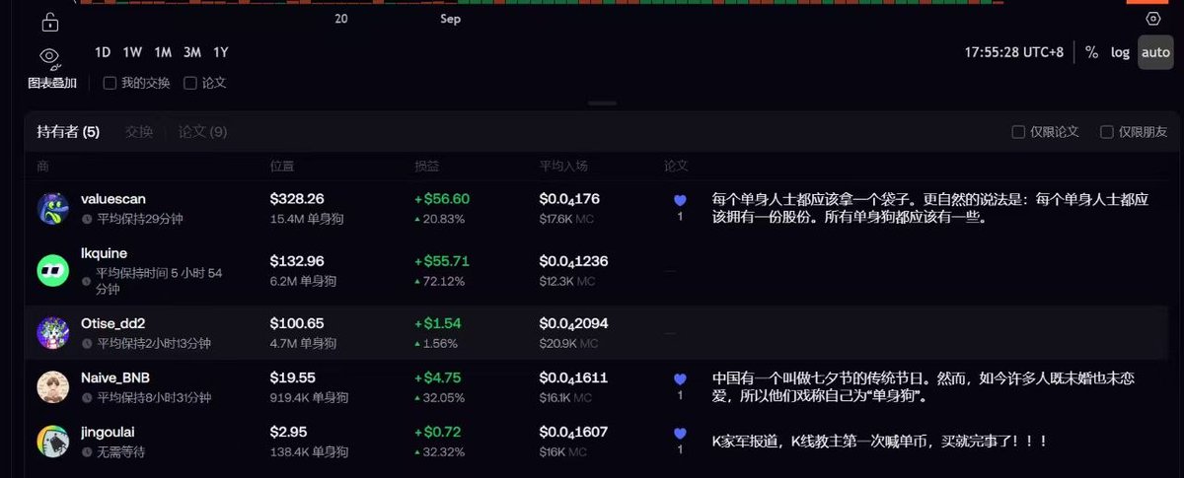1184x478 pixels.
Task: Open Naive_BNB profile name
Action: coord(115,377)
